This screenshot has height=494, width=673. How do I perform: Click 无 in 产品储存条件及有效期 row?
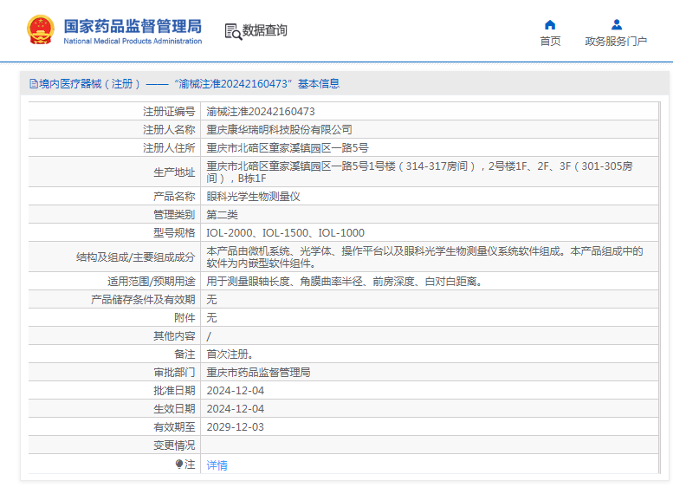(211, 299)
